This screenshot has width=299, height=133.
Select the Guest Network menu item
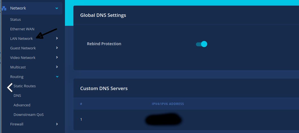pos(23,48)
